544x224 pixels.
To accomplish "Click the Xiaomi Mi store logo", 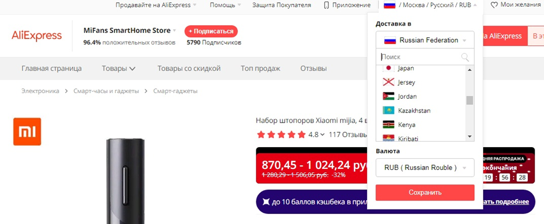I will [27, 131].
